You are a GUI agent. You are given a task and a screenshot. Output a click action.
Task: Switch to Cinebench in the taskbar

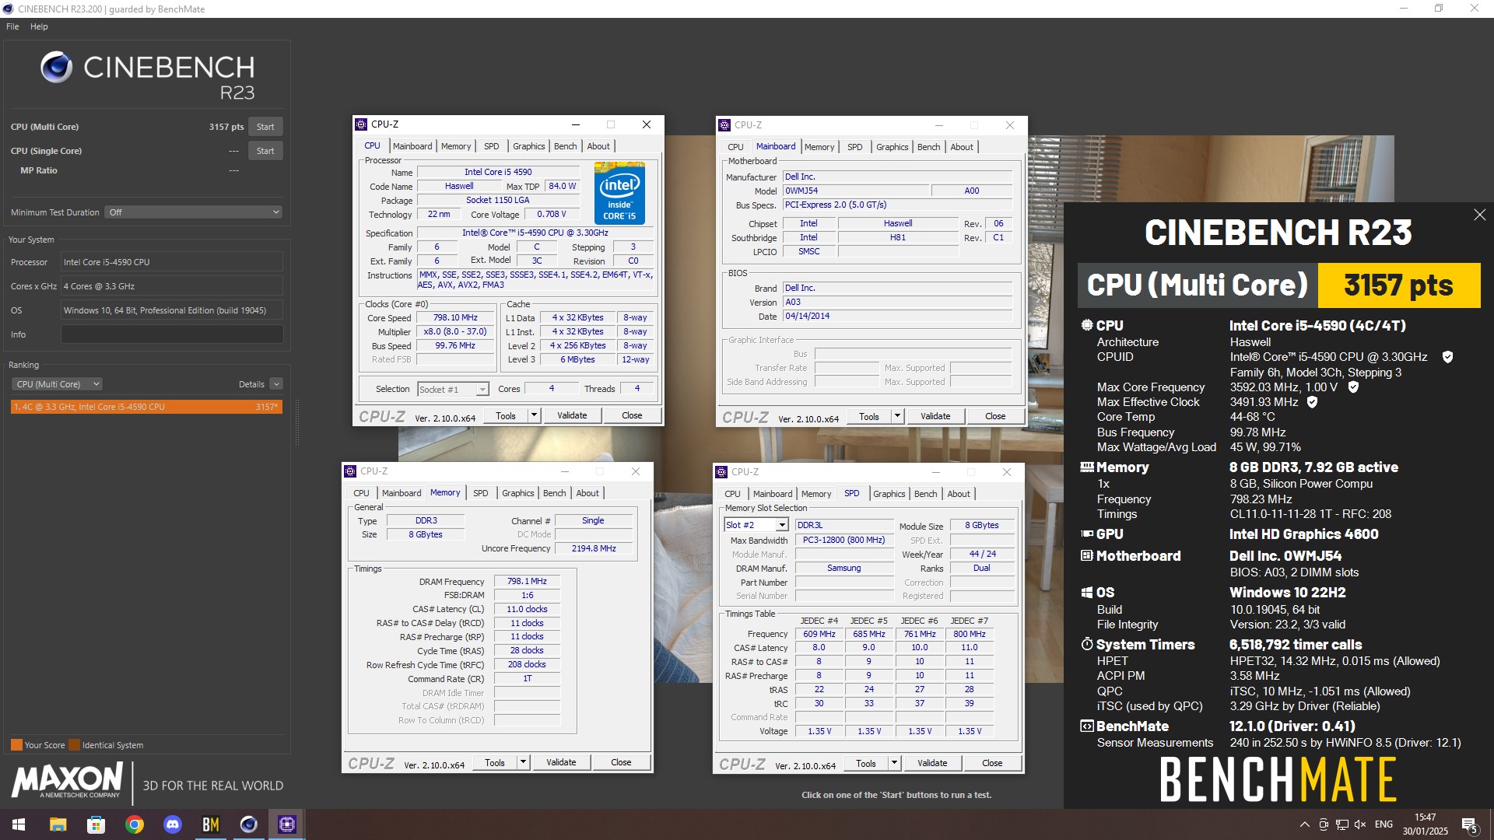pos(248,824)
